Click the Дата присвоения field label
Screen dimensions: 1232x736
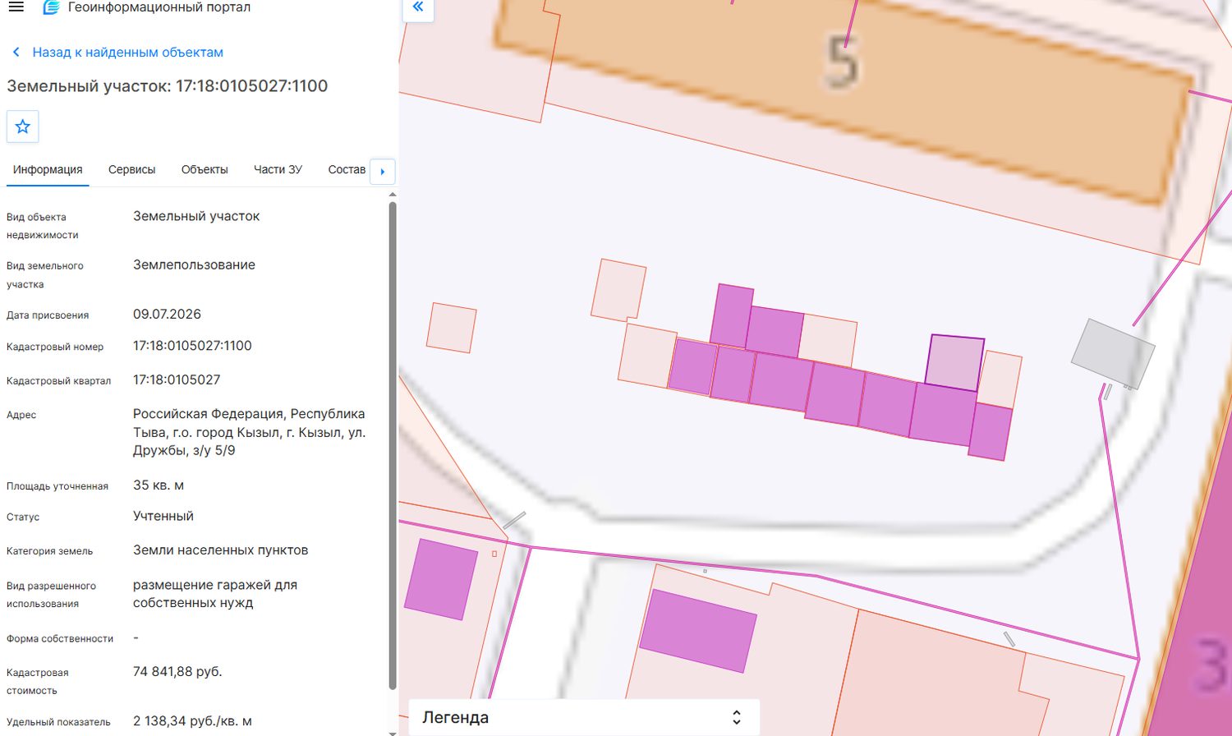tap(48, 315)
